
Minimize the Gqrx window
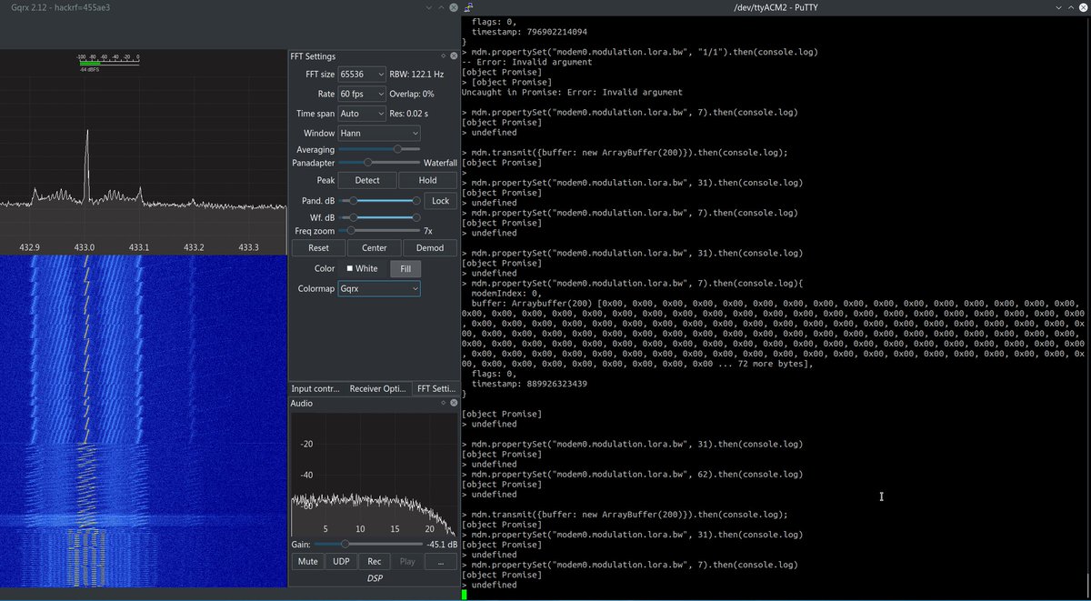[x=430, y=7]
